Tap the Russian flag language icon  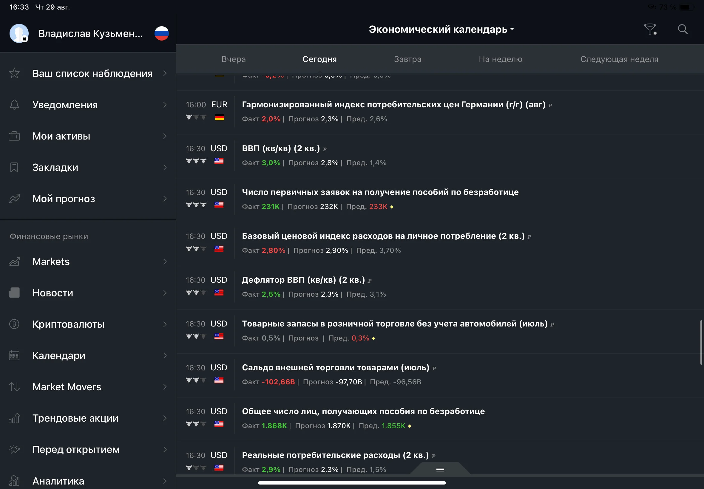[161, 33]
